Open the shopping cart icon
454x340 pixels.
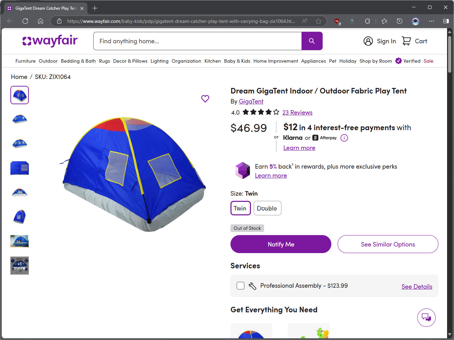point(406,41)
